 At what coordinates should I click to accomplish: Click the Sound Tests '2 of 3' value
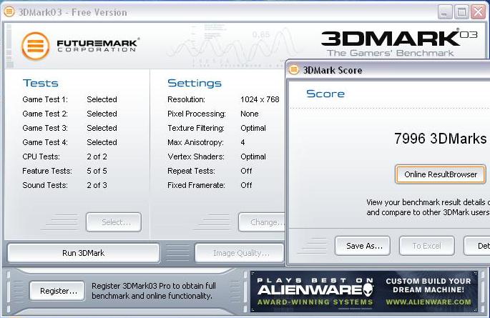coord(97,185)
